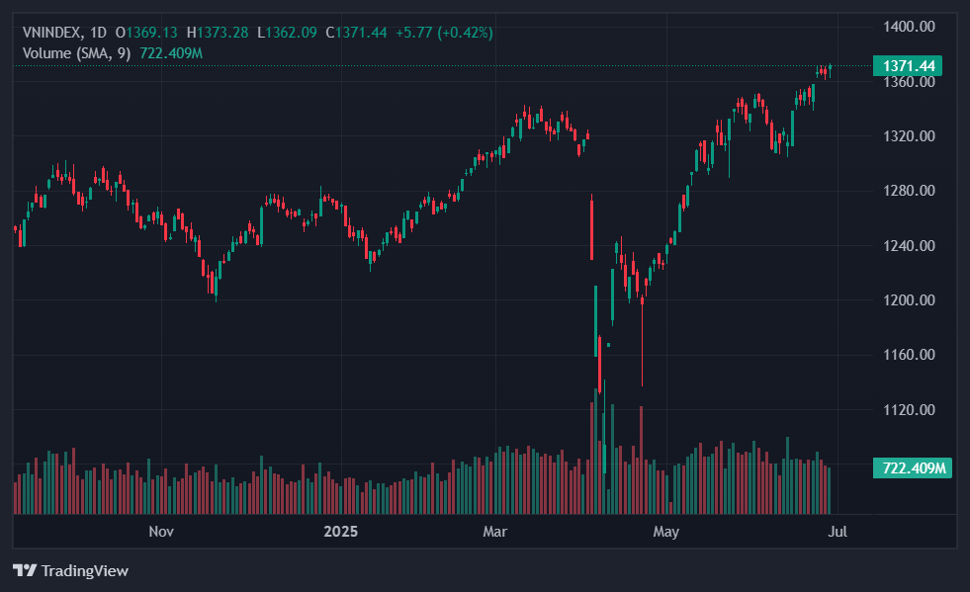Viewport: 970px width, 592px height.
Task: Click the 1400.00 price axis label
Action: click(x=908, y=27)
